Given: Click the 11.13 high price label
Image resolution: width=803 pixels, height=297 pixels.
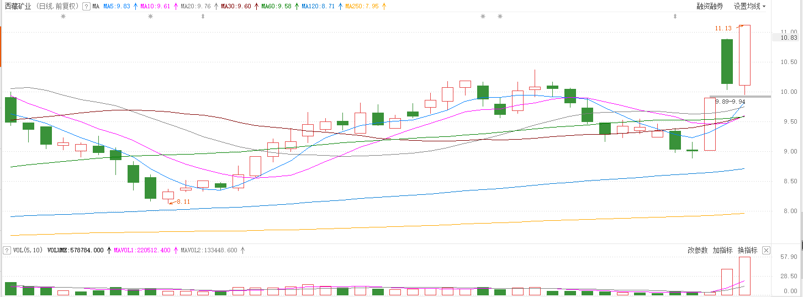Looking at the screenshot, I should [x=723, y=28].
